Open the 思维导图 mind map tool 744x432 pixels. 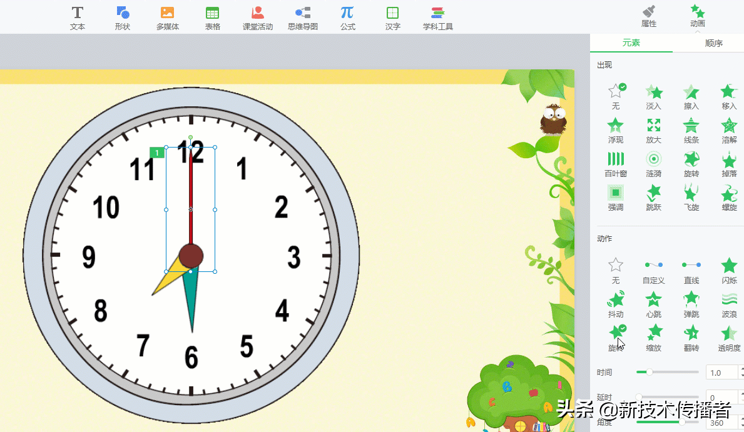[303, 18]
